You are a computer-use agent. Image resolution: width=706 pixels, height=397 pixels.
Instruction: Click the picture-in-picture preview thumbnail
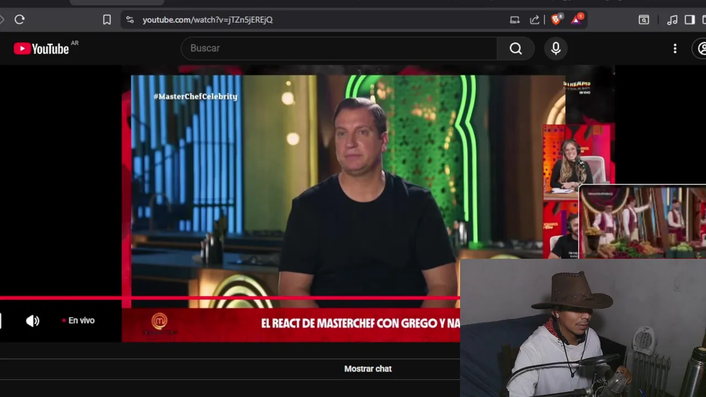(x=643, y=222)
